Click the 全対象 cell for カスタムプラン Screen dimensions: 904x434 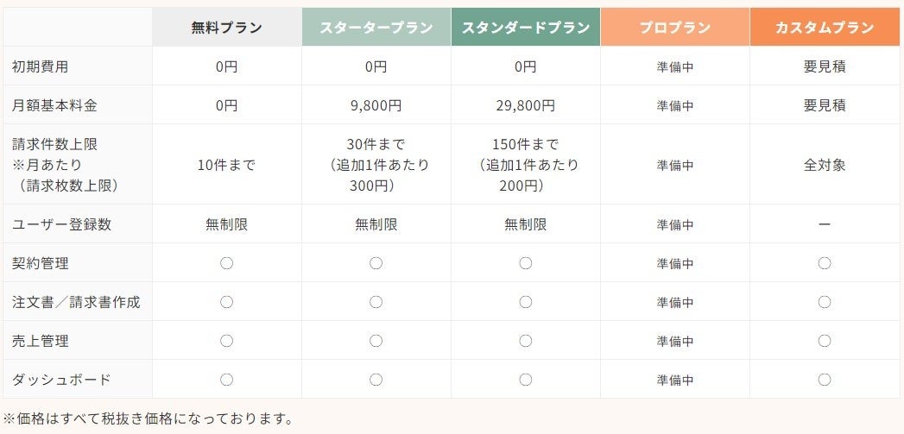coord(824,165)
